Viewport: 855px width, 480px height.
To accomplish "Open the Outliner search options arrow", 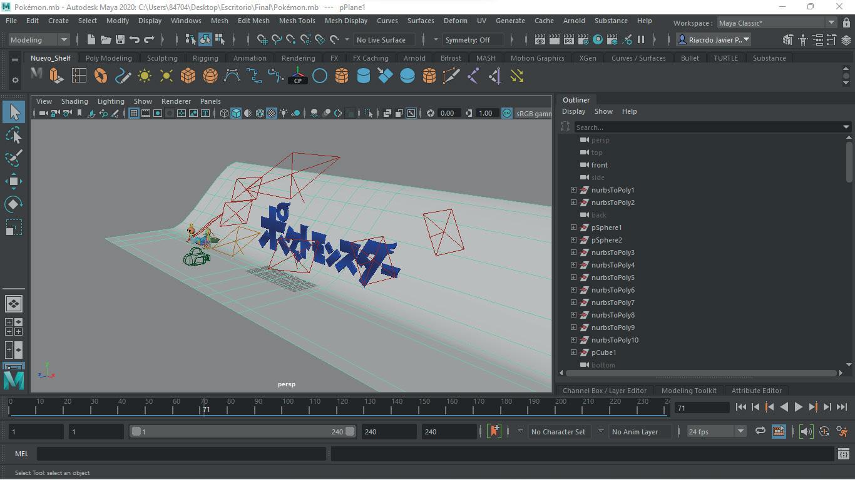I will [846, 127].
